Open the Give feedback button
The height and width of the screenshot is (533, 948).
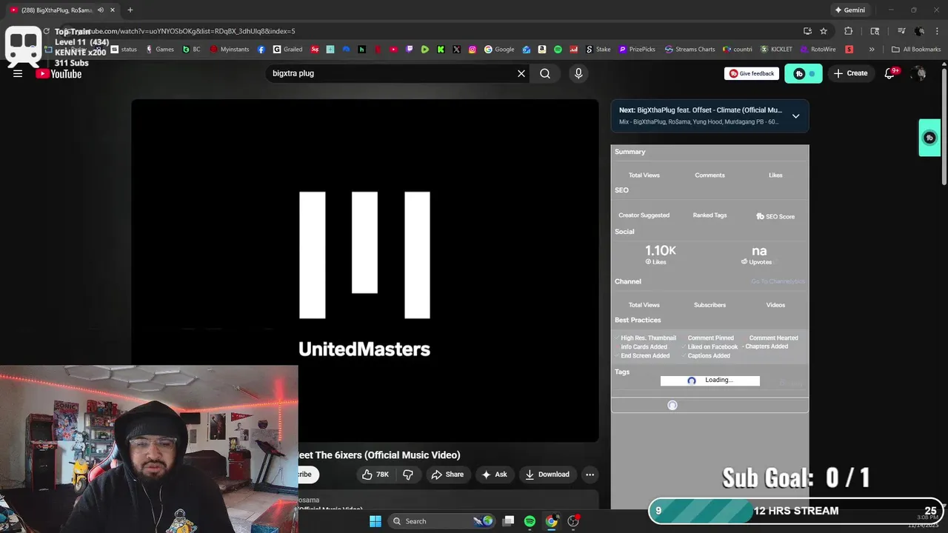752,73
